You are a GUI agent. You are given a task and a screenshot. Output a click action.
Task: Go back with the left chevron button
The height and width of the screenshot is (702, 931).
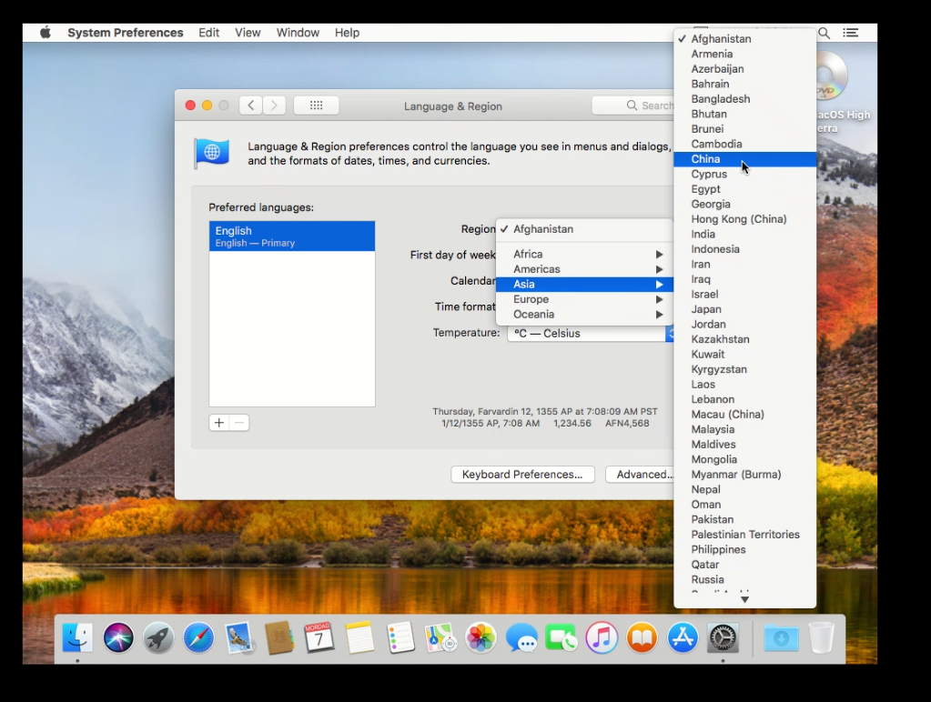pyautogui.click(x=251, y=105)
